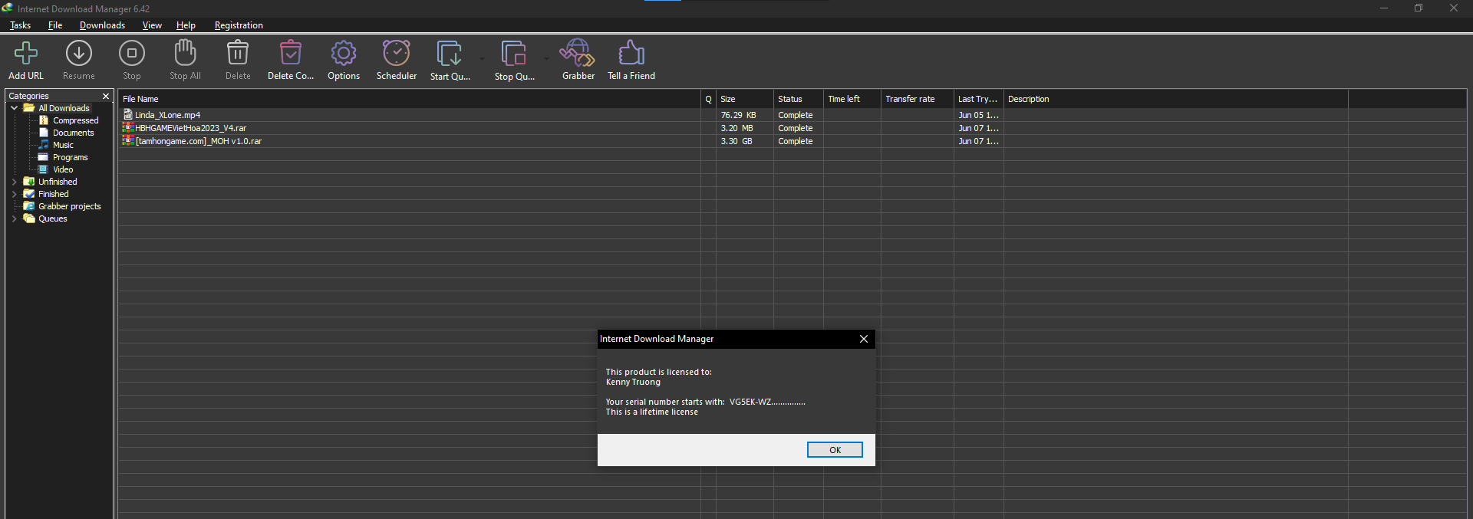
Task: Close the license info dialog
Action: [x=864, y=339]
